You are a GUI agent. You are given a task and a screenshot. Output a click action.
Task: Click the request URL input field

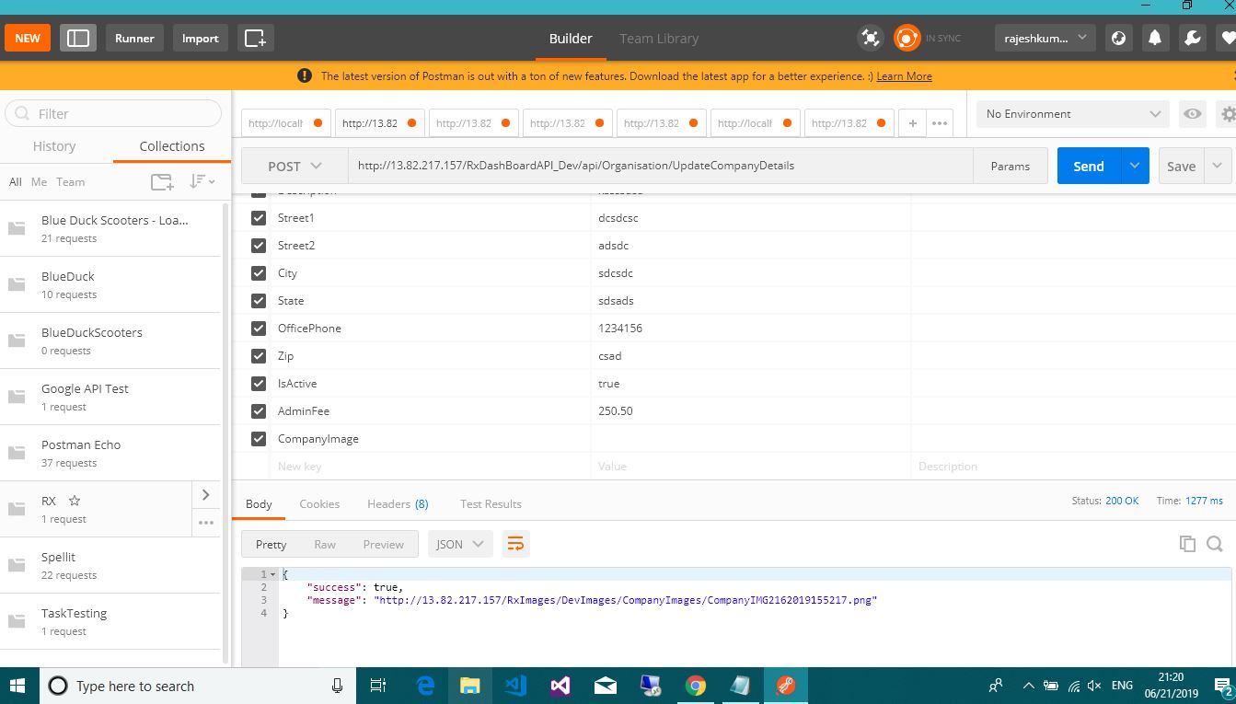(x=659, y=167)
